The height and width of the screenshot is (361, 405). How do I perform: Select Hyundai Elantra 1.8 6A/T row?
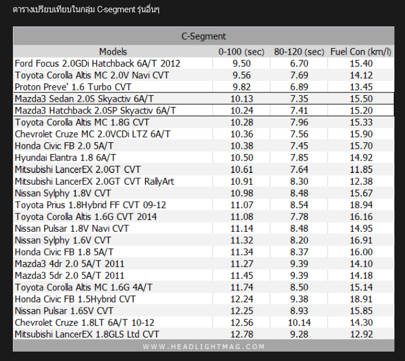(x=204, y=158)
